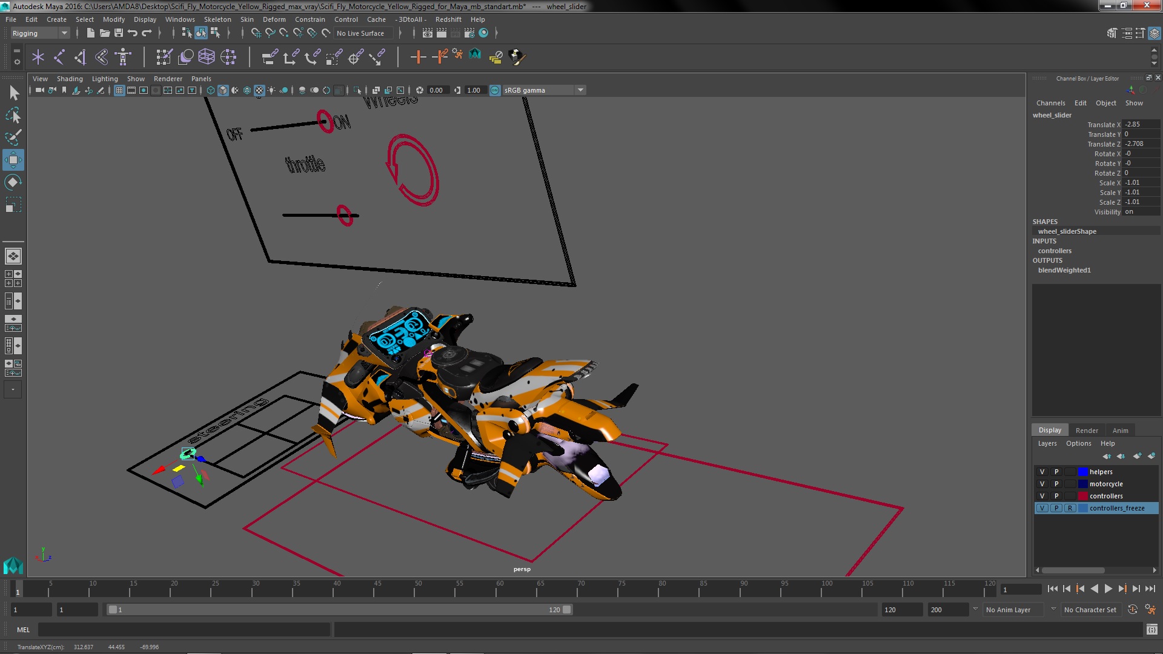
Task: Toggle visibility V of controllers_freeze layer
Action: pyautogui.click(x=1042, y=509)
